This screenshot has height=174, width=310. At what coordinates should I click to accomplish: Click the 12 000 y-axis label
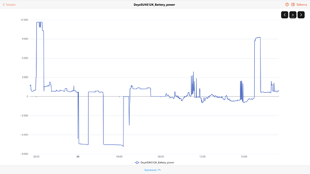24,20
